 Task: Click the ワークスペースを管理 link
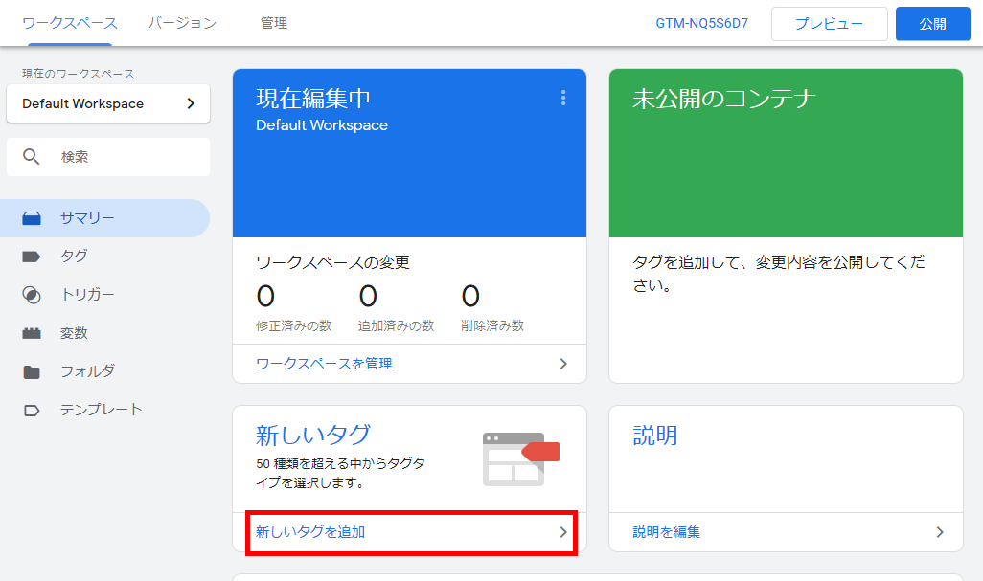pyautogui.click(x=324, y=364)
